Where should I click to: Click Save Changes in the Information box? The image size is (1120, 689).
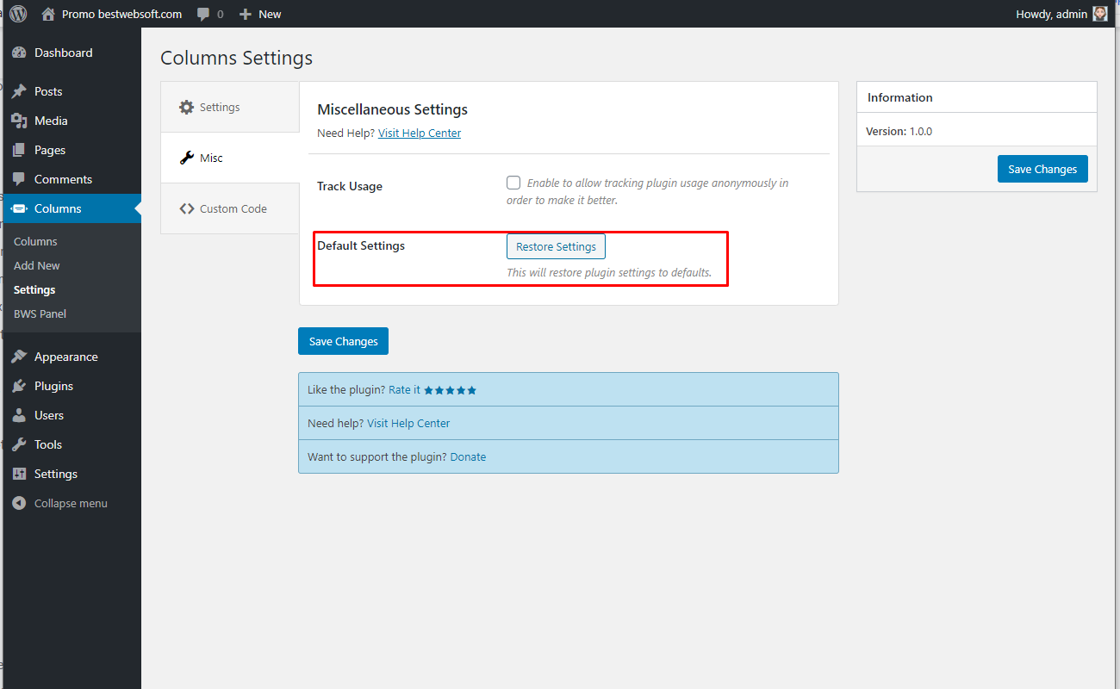[1042, 169]
